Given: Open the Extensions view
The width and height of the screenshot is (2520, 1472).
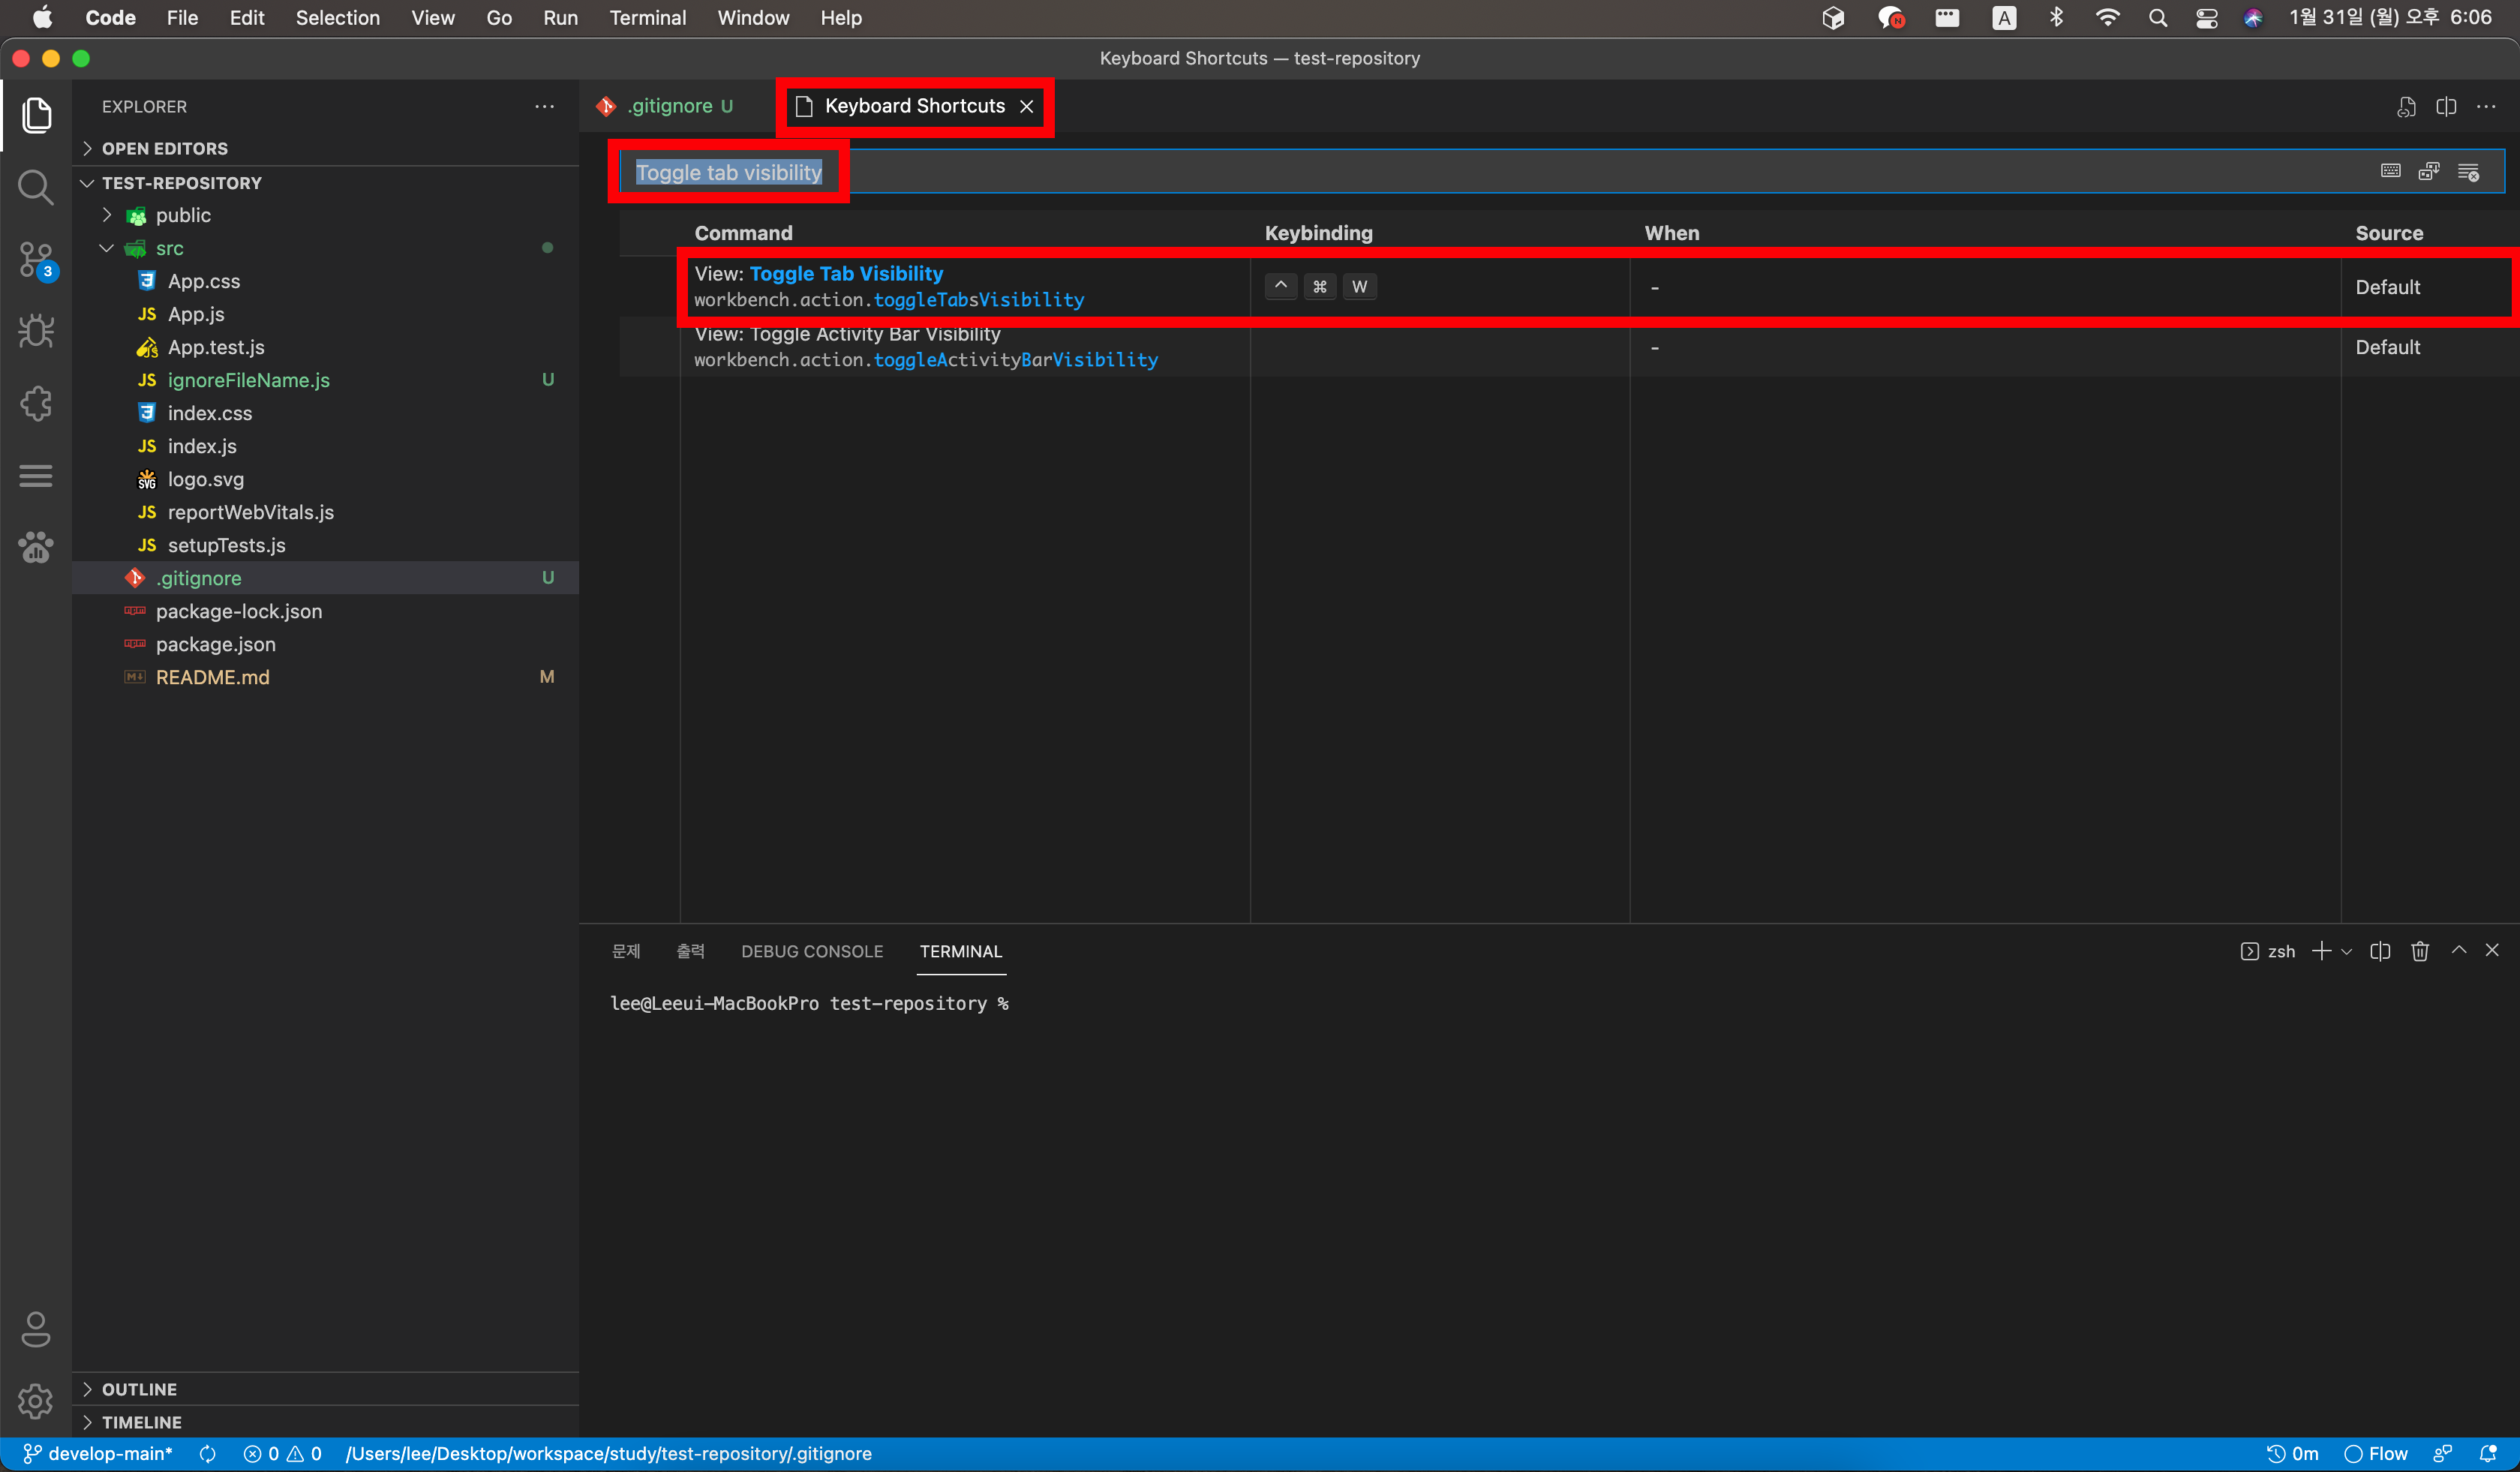Looking at the screenshot, I should point(36,404).
